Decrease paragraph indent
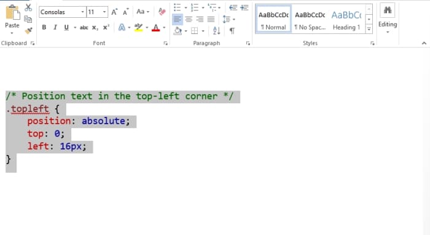Screen dimensions: 430x235 point(233,7)
